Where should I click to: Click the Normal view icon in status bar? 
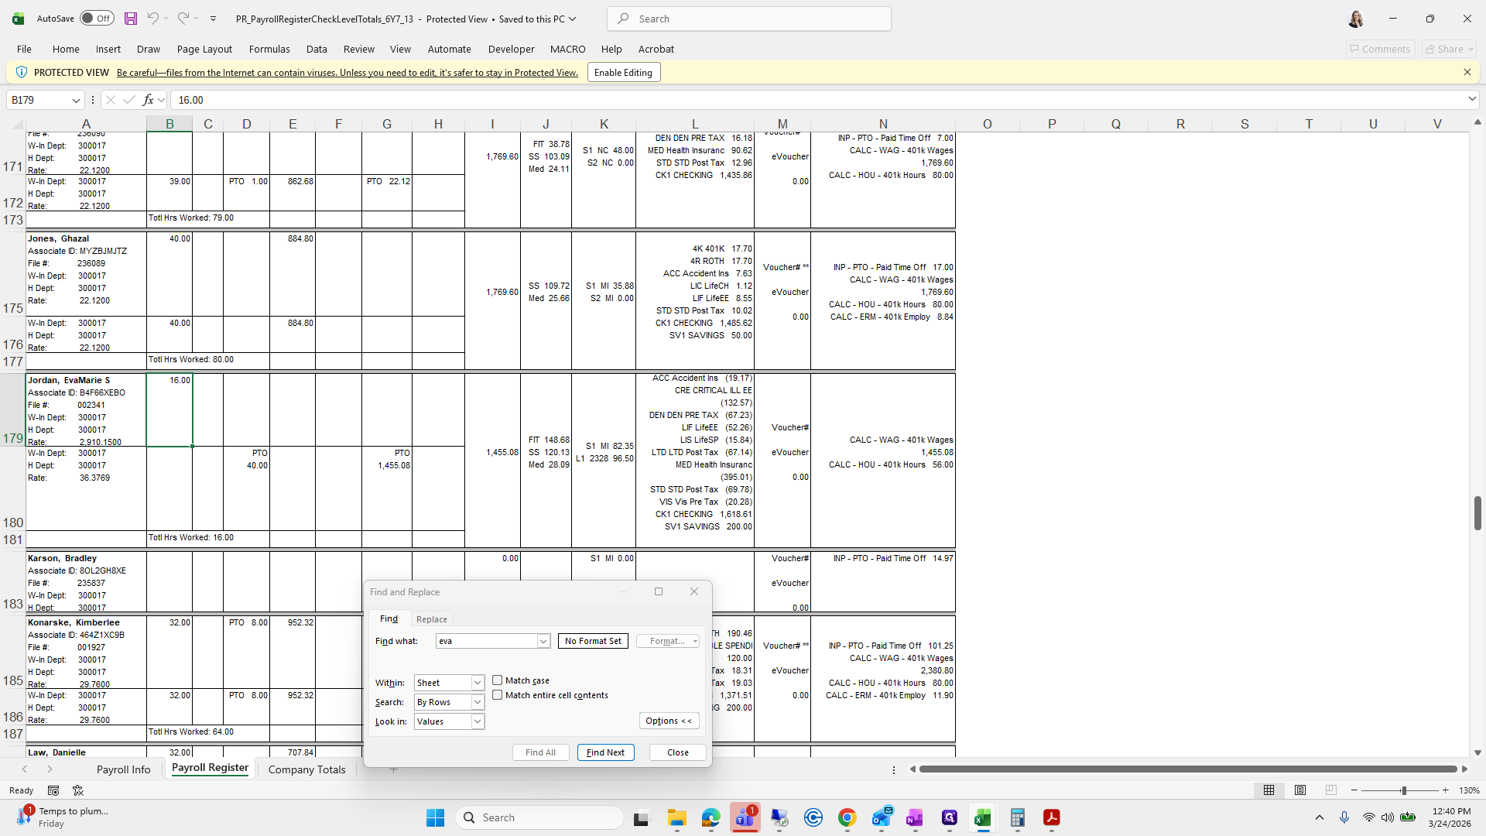point(1269,790)
